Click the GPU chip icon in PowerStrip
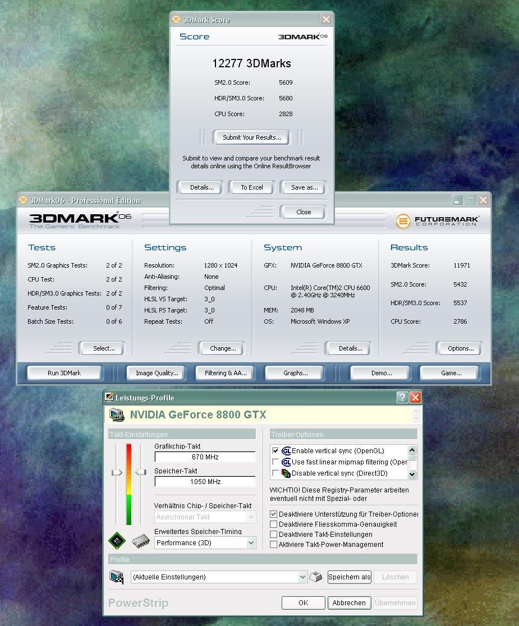This screenshot has width=519, height=626. point(117,541)
